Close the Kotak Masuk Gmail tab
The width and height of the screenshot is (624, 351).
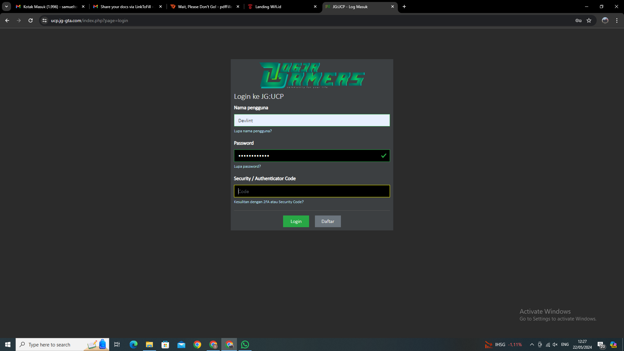(x=83, y=6)
